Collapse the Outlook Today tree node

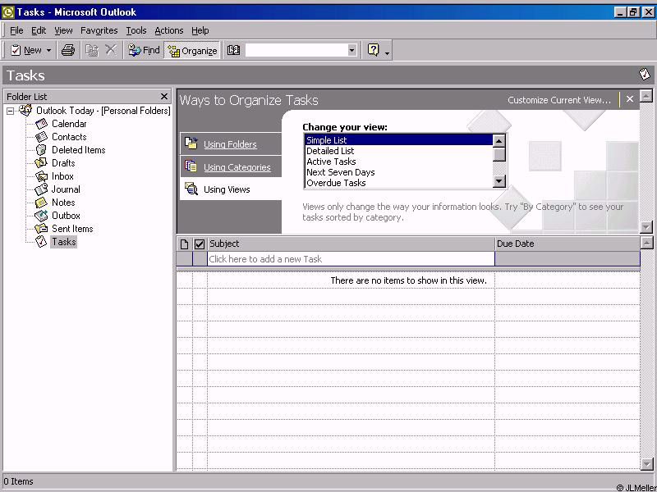pyautogui.click(x=11, y=111)
